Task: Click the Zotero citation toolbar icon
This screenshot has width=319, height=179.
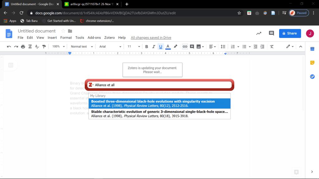Action: (30, 47)
